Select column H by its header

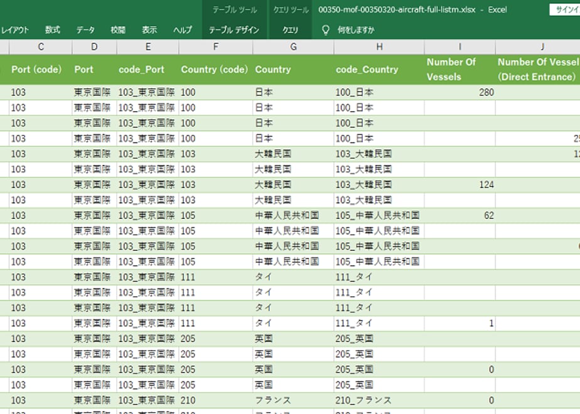379,47
